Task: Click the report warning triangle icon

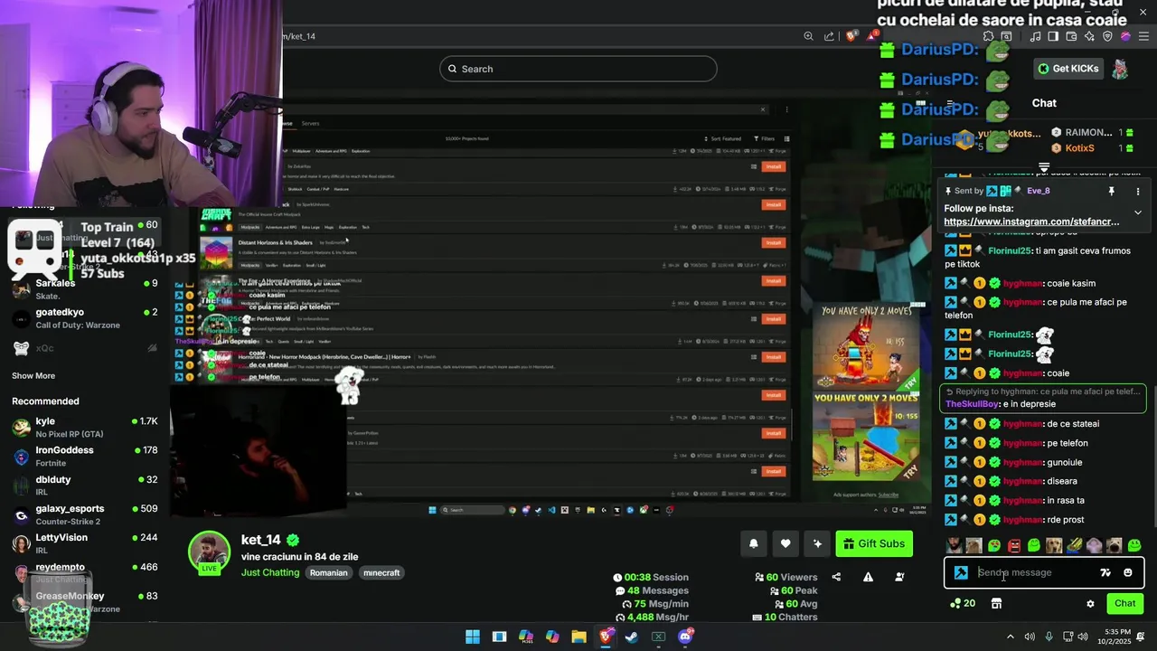Action: [868, 577]
